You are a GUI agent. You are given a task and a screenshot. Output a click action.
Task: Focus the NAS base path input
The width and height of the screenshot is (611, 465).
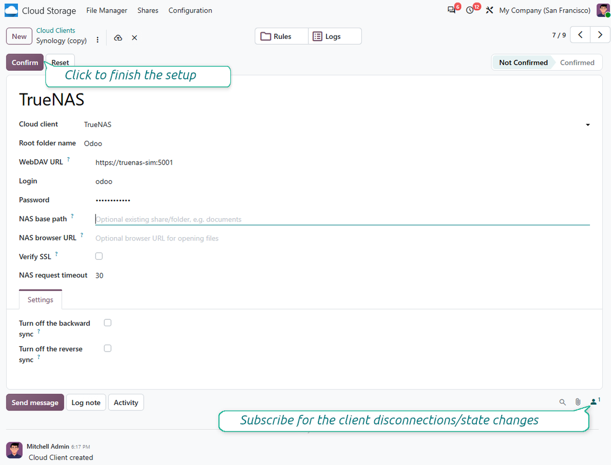click(x=342, y=219)
